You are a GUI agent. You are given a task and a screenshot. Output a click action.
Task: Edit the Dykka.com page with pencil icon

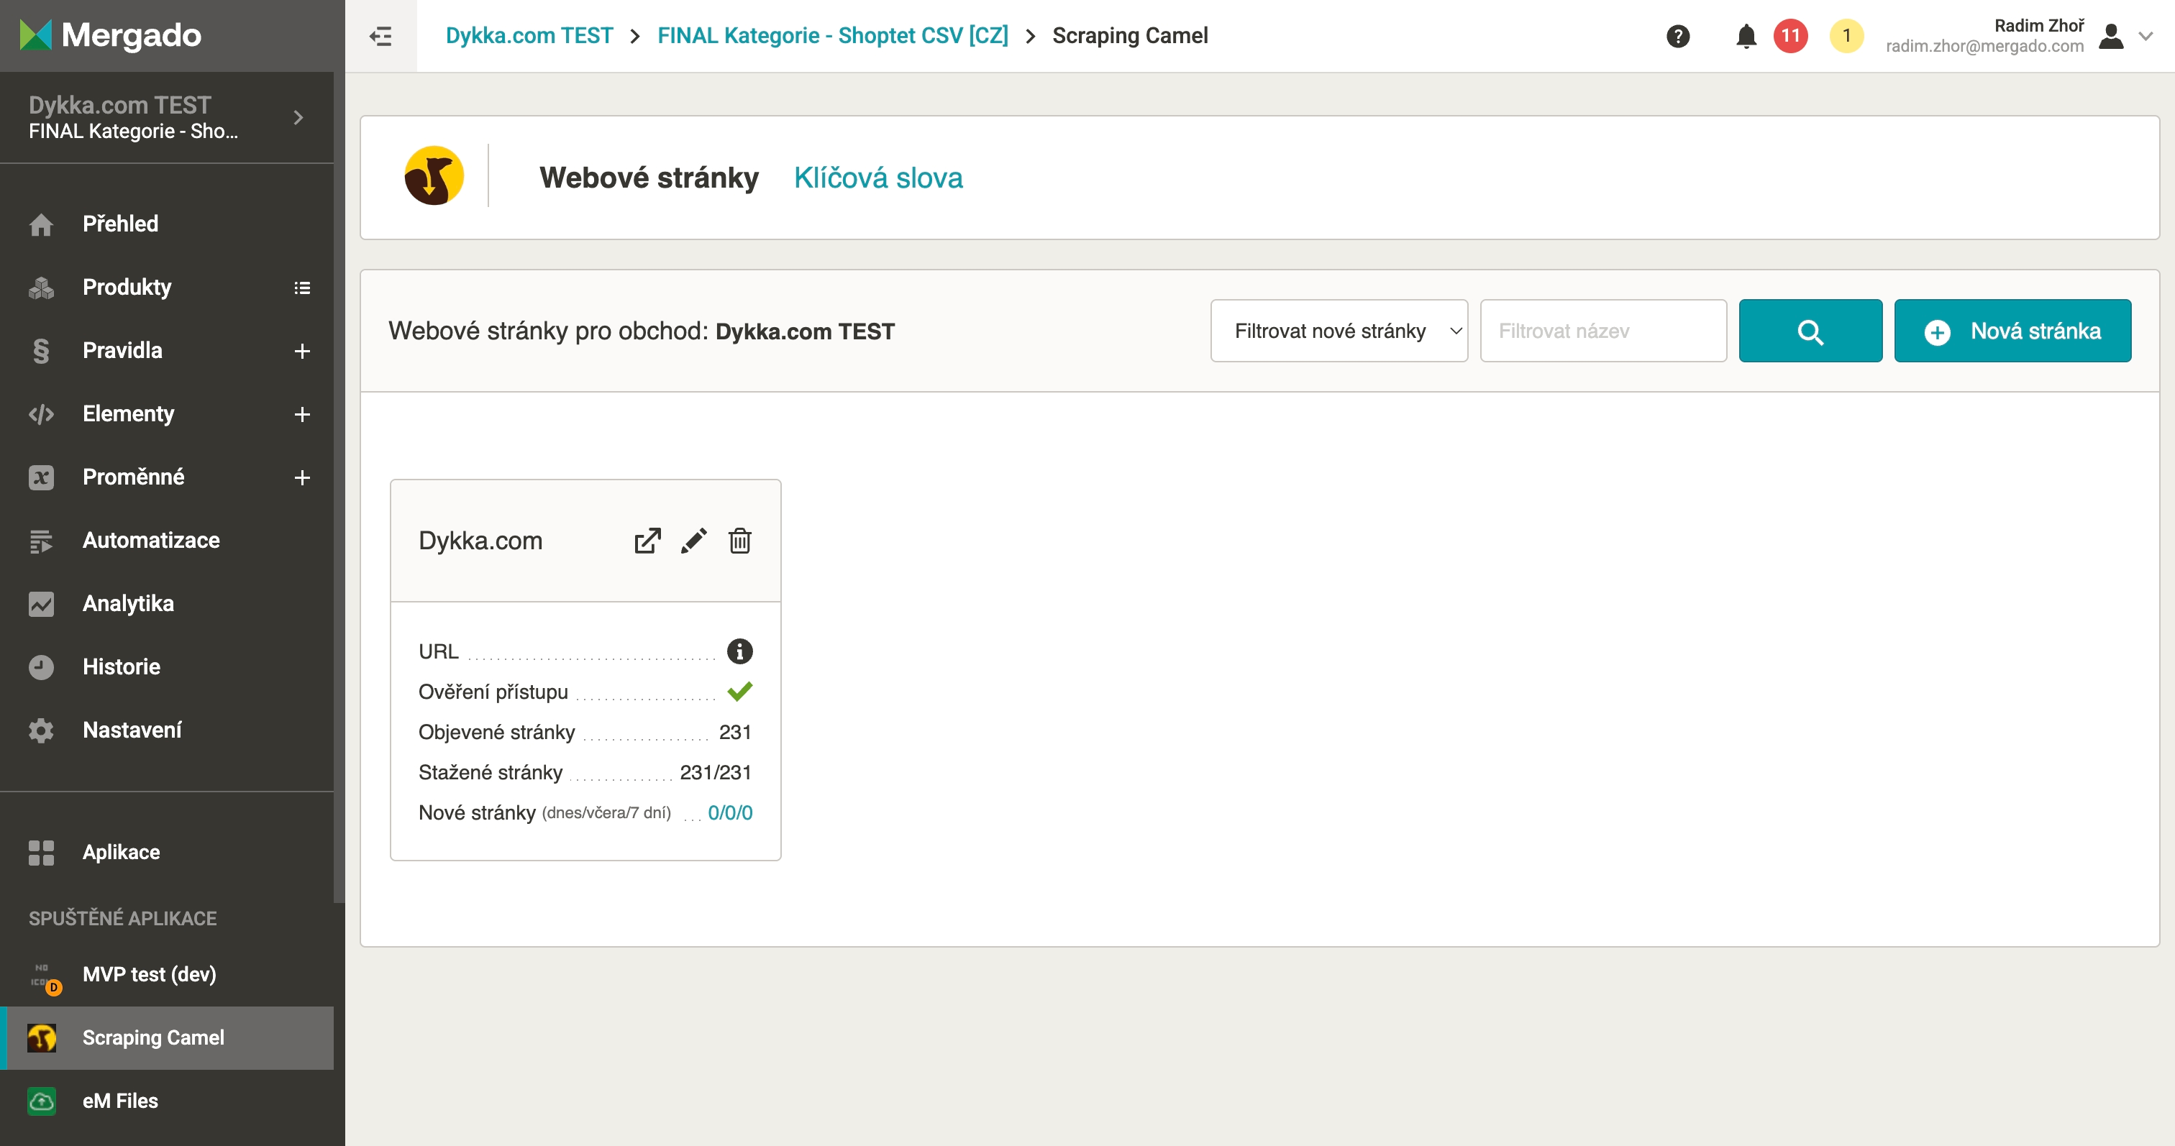693,541
